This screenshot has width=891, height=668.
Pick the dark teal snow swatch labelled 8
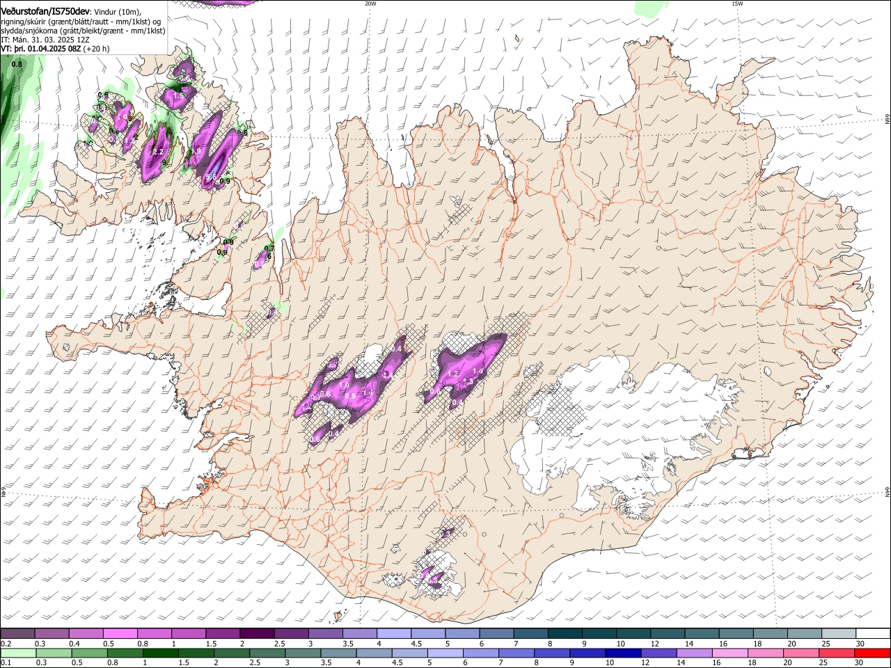click(x=565, y=634)
